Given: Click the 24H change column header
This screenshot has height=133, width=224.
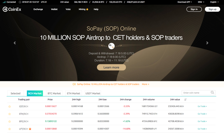Looking at the screenshot, I should (x=126, y=100).
